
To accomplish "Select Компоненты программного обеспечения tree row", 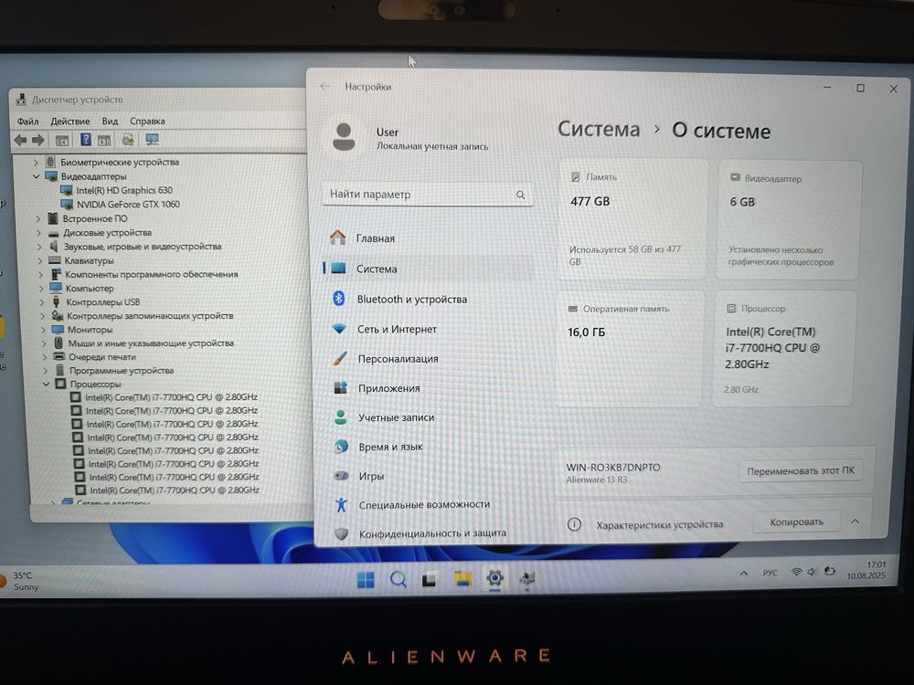I will click(x=152, y=274).
